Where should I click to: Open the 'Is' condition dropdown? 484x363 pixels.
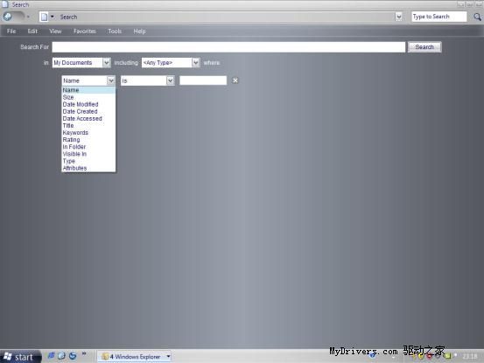click(x=147, y=80)
